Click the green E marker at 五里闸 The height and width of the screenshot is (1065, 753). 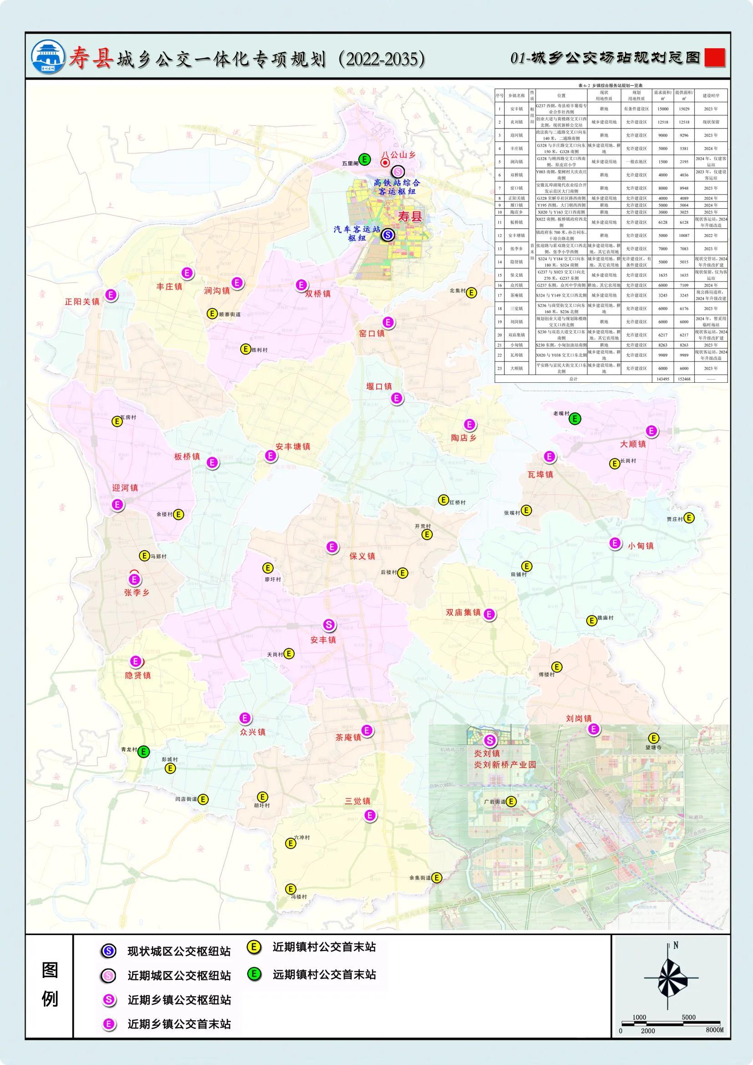pos(365,159)
